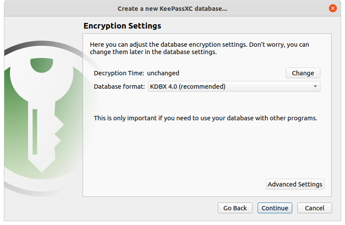This screenshot has height=225, width=345.
Task: Close the database creation dialog window
Action: tap(332, 8)
